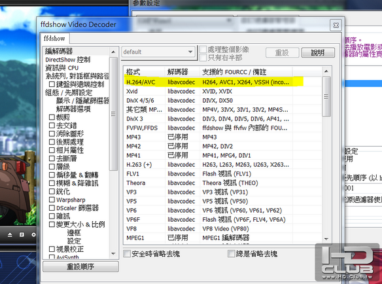Screen dimensions: 382x284
Task: Close the ffdshow Video Decoder dialog
Action: pyautogui.click(x=336, y=25)
